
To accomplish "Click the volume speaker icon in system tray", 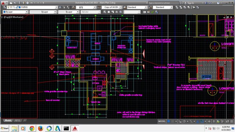I will pyautogui.click(x=218, y=128).
